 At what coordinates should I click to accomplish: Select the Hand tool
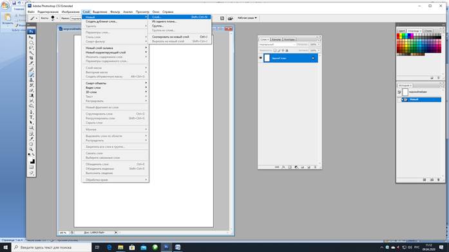(31, 144)
